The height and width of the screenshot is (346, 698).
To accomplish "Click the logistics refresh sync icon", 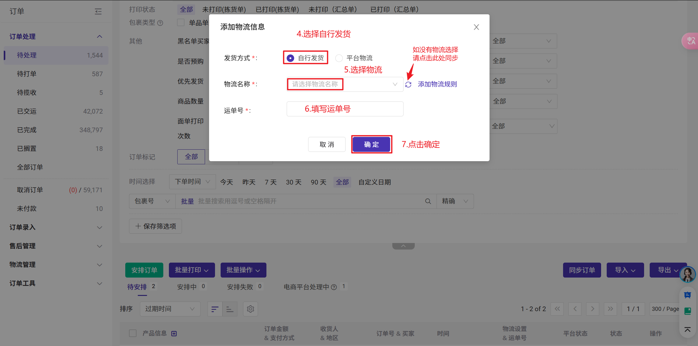I will pos(408,84).
